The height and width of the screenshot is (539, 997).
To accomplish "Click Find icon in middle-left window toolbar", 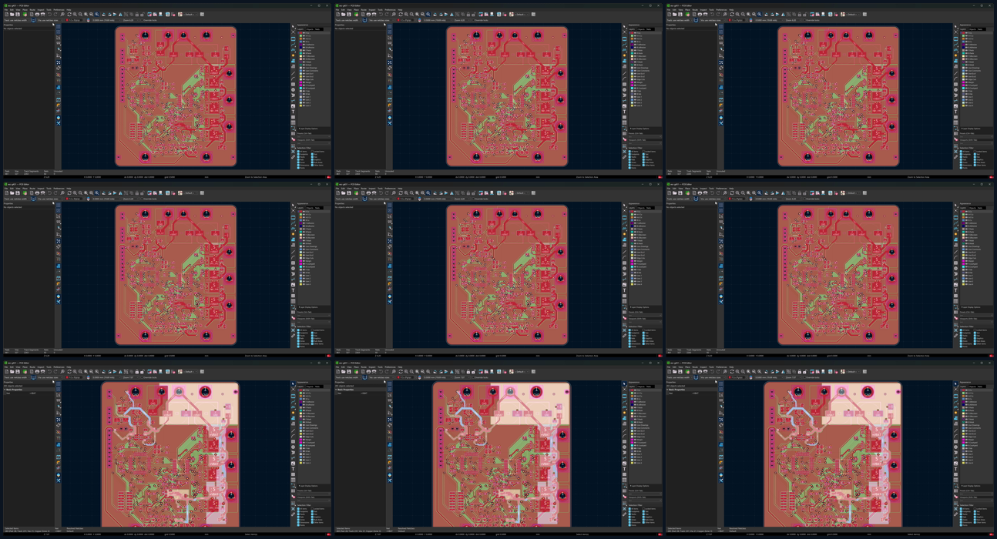I will pyautogui.click(x=62, y=193).
